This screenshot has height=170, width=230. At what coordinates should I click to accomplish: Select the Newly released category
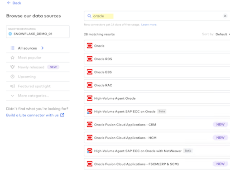click(x=38, y=67)
